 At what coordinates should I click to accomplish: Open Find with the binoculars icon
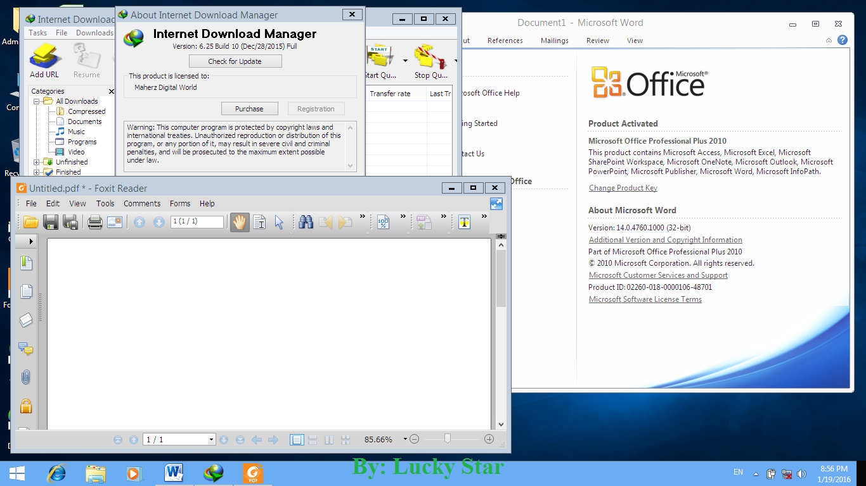pyautogui.click(x=306, y=222)
